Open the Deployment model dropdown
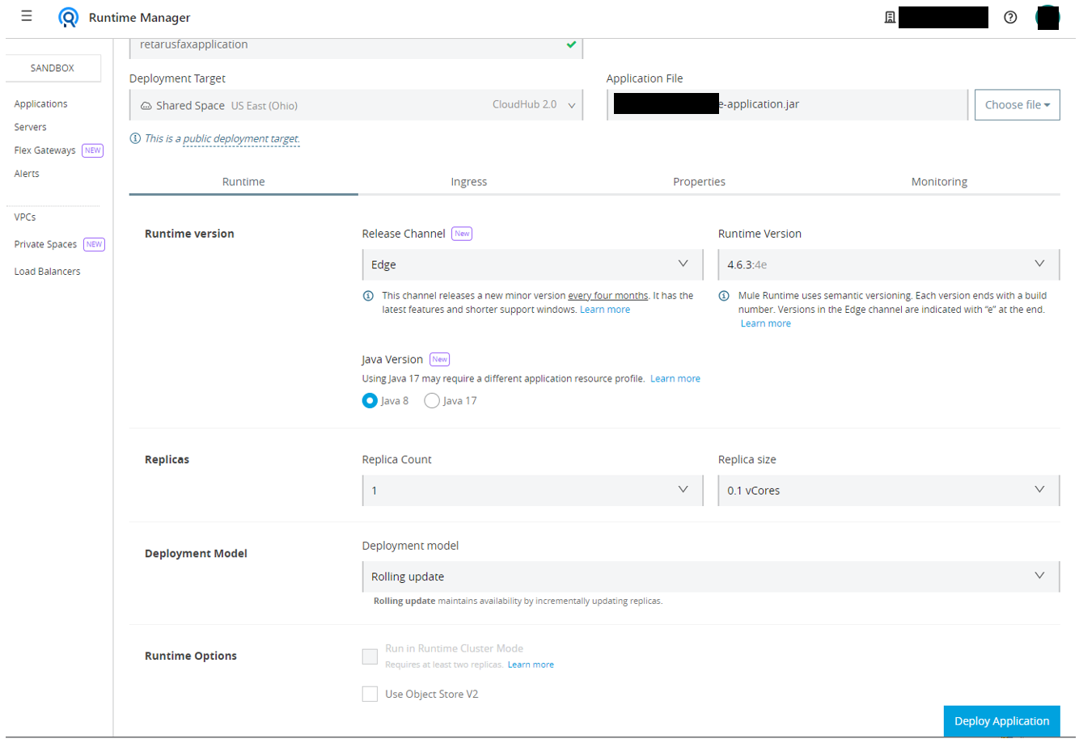The image size is (1079, 743). (x=710, y=576)
